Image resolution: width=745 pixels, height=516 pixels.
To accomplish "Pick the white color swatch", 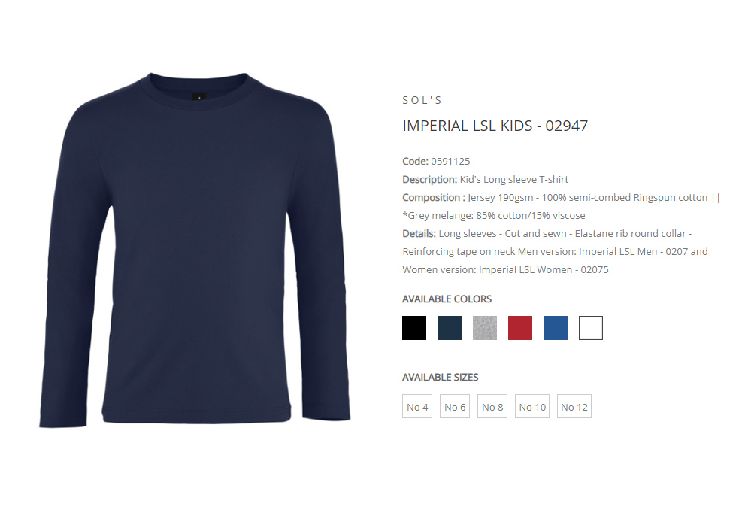I will click(x=591, y=328).
